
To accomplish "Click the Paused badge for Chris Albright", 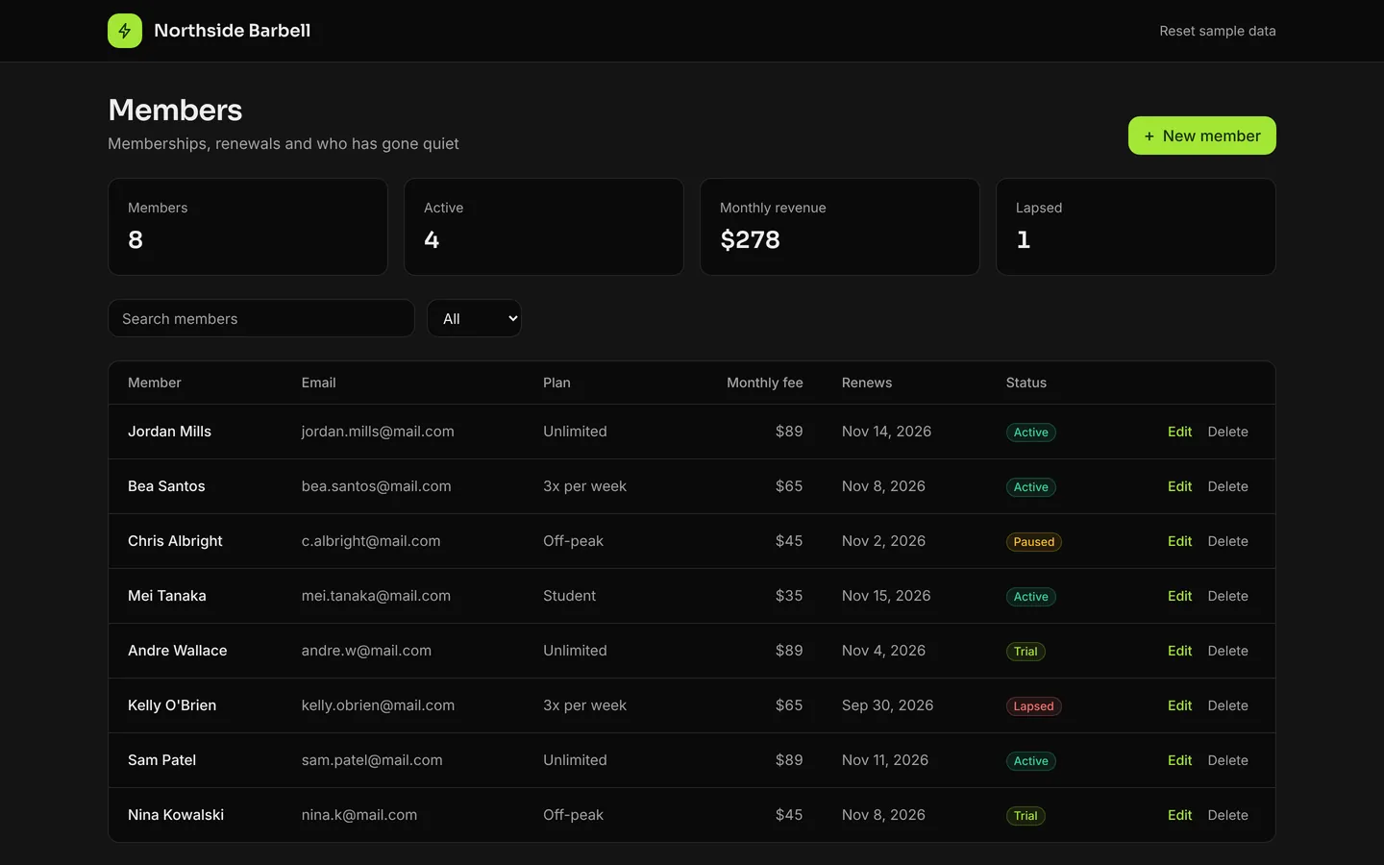I will (x=1033, y=542).
